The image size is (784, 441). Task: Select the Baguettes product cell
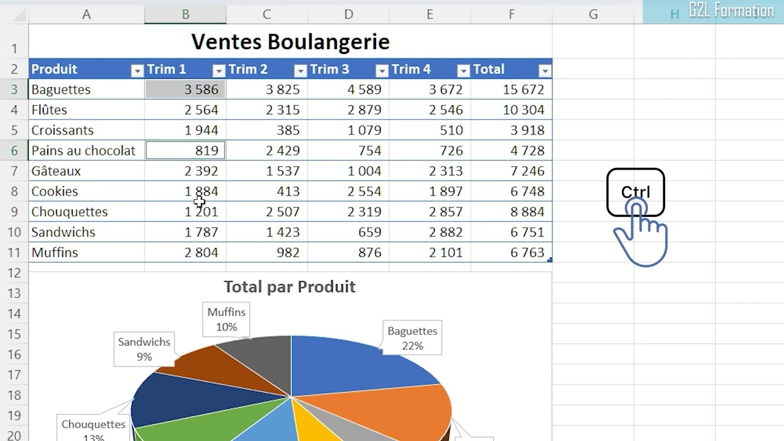(x=86, y=89)
